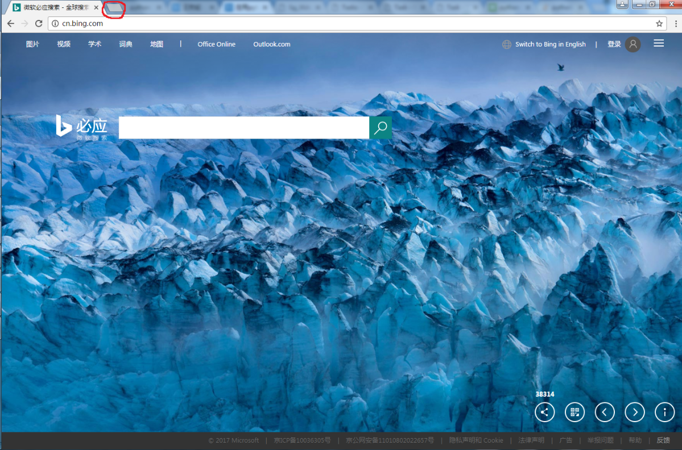The width and height of the screenshot is (682, 450).
Task: Open the 反馈 feedback link
Action: pos(663,440)
